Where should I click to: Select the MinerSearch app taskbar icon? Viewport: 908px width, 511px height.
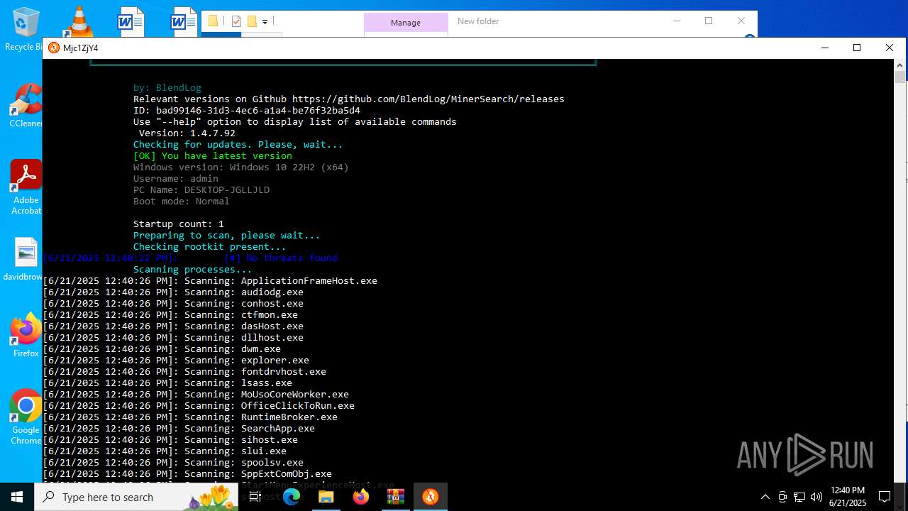click(430, 497)
